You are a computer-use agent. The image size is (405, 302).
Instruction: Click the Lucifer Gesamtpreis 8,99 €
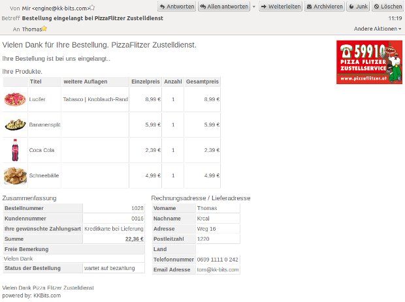212,99
